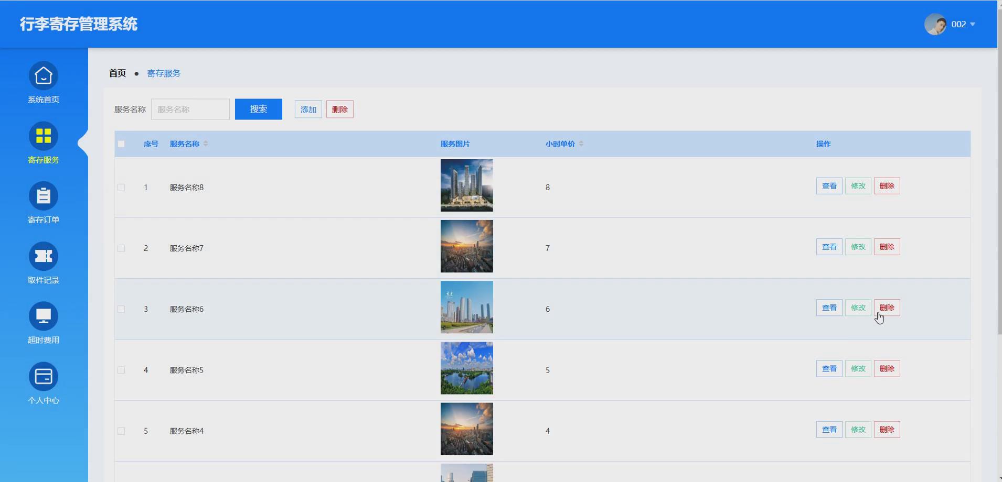Open the 服务名称8 skyscraper thumbnail

(467, 185)
